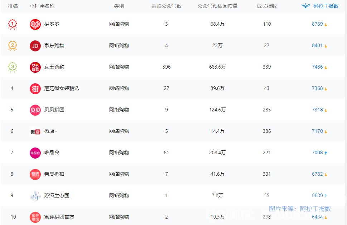Click the Aladdin index value 8401

[317, 45]
